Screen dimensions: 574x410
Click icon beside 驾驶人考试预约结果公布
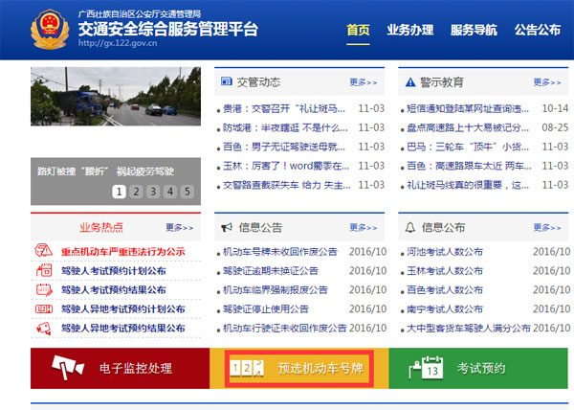[44, 289]
